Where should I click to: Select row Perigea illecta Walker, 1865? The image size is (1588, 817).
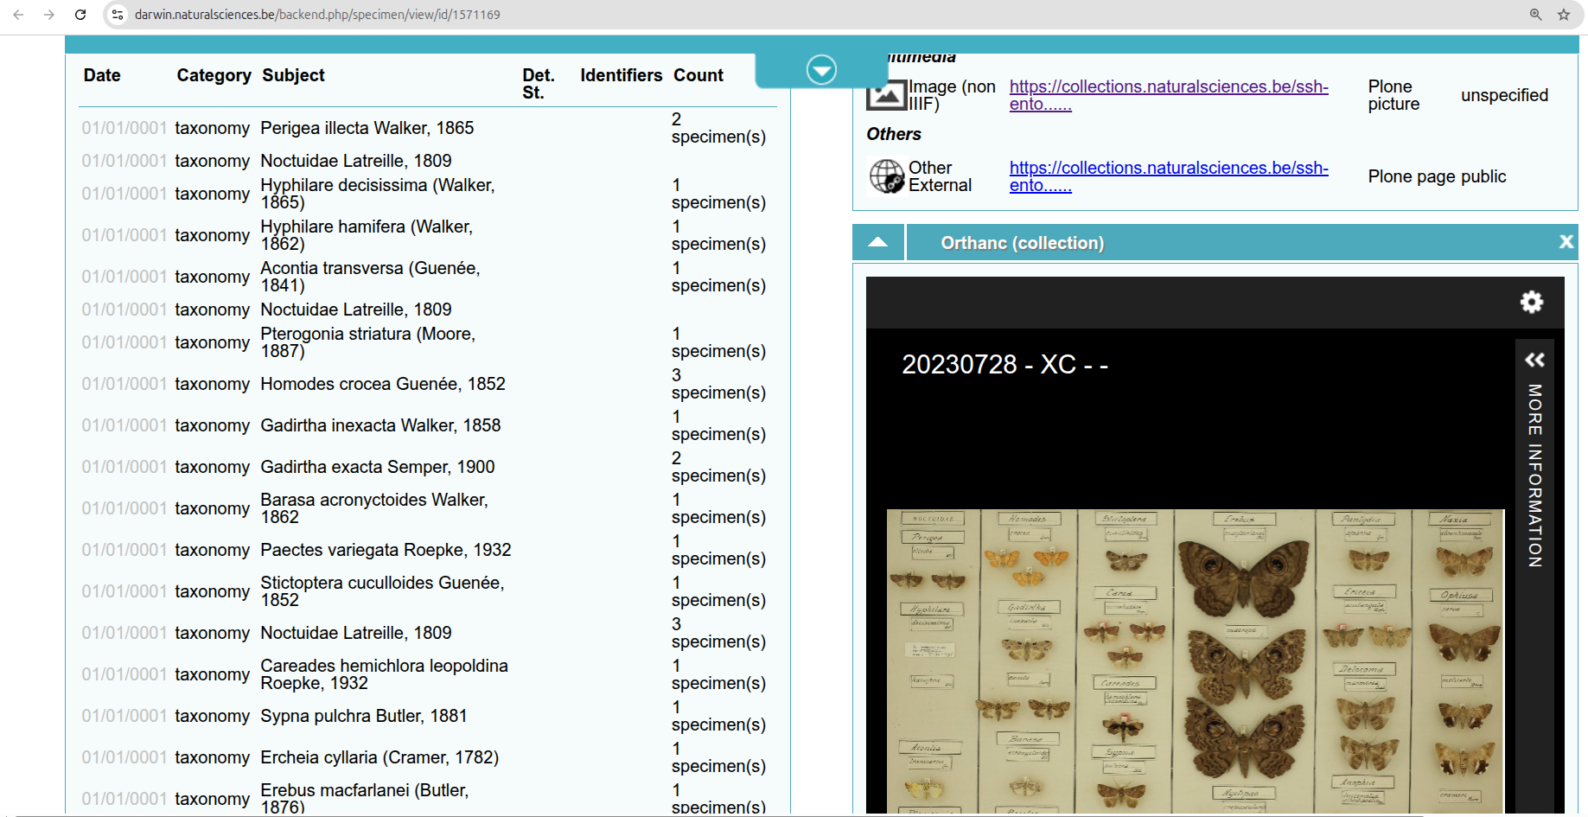(x=428, y=128)
